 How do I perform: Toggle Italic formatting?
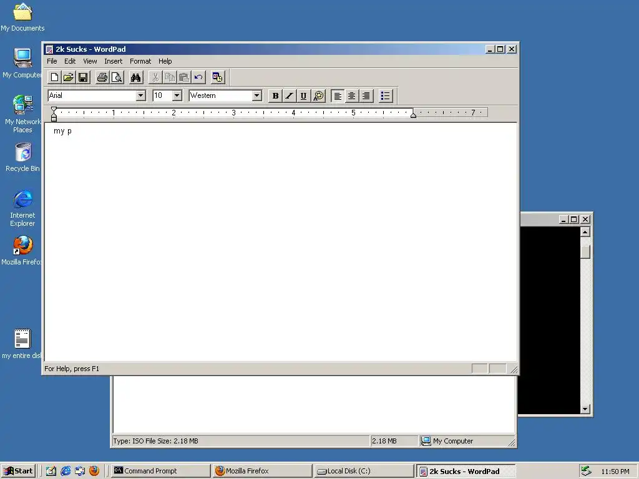tap(290, 95)
